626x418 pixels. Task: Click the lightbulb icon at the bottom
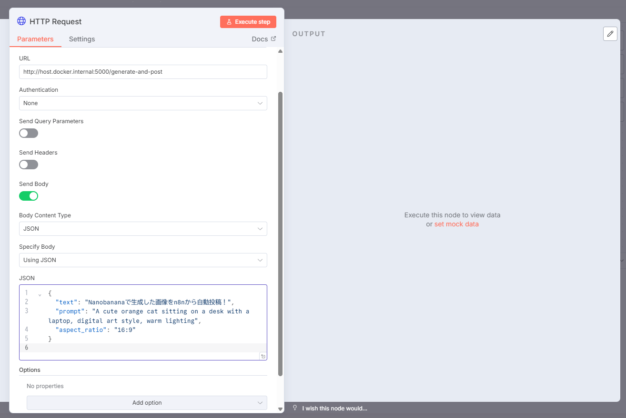click(295, 408)
